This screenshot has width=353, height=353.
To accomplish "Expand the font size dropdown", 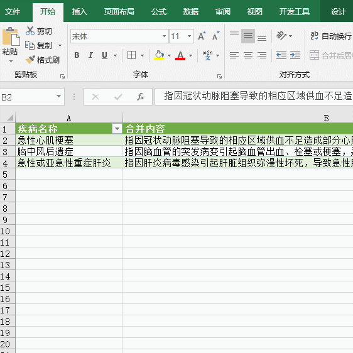I will coord(189,36).
